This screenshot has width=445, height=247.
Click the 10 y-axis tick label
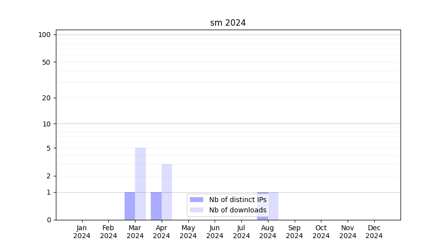(x=46, y=124)
